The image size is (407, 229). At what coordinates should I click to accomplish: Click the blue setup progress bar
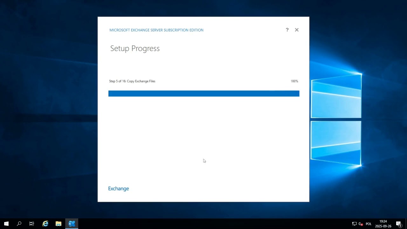(204, 94)
